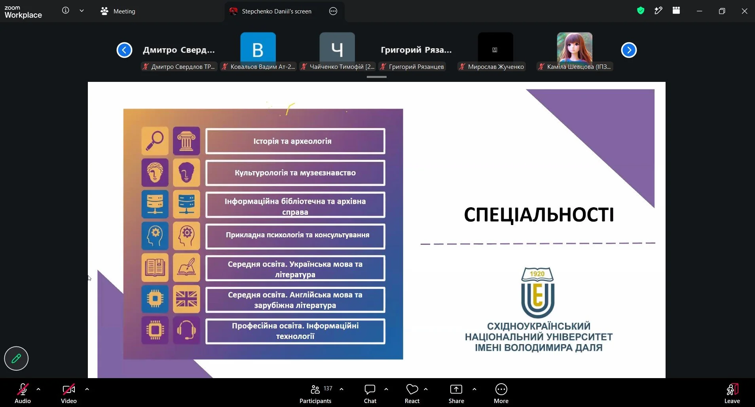Unmute the Audio microphone
The height and width of the screenshot is (407, 755).
23,394
